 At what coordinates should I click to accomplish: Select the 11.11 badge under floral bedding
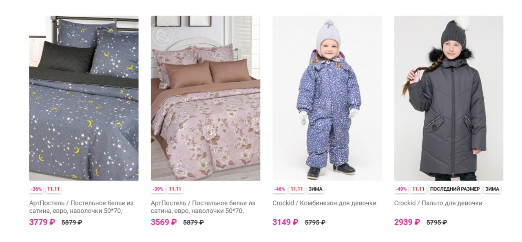(175, 189)
